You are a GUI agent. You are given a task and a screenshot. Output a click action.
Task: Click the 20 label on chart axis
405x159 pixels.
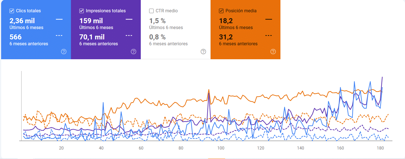61,148
